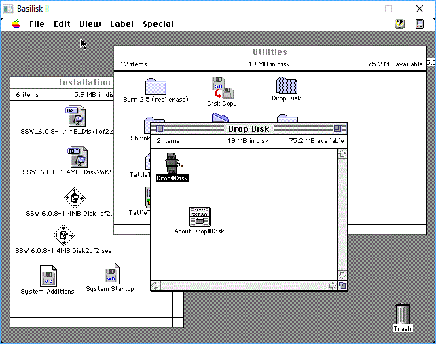This screenshot has height=344, width=436.
Task: Select the Trash icon on desktop
Action: [x=402, y=313]
